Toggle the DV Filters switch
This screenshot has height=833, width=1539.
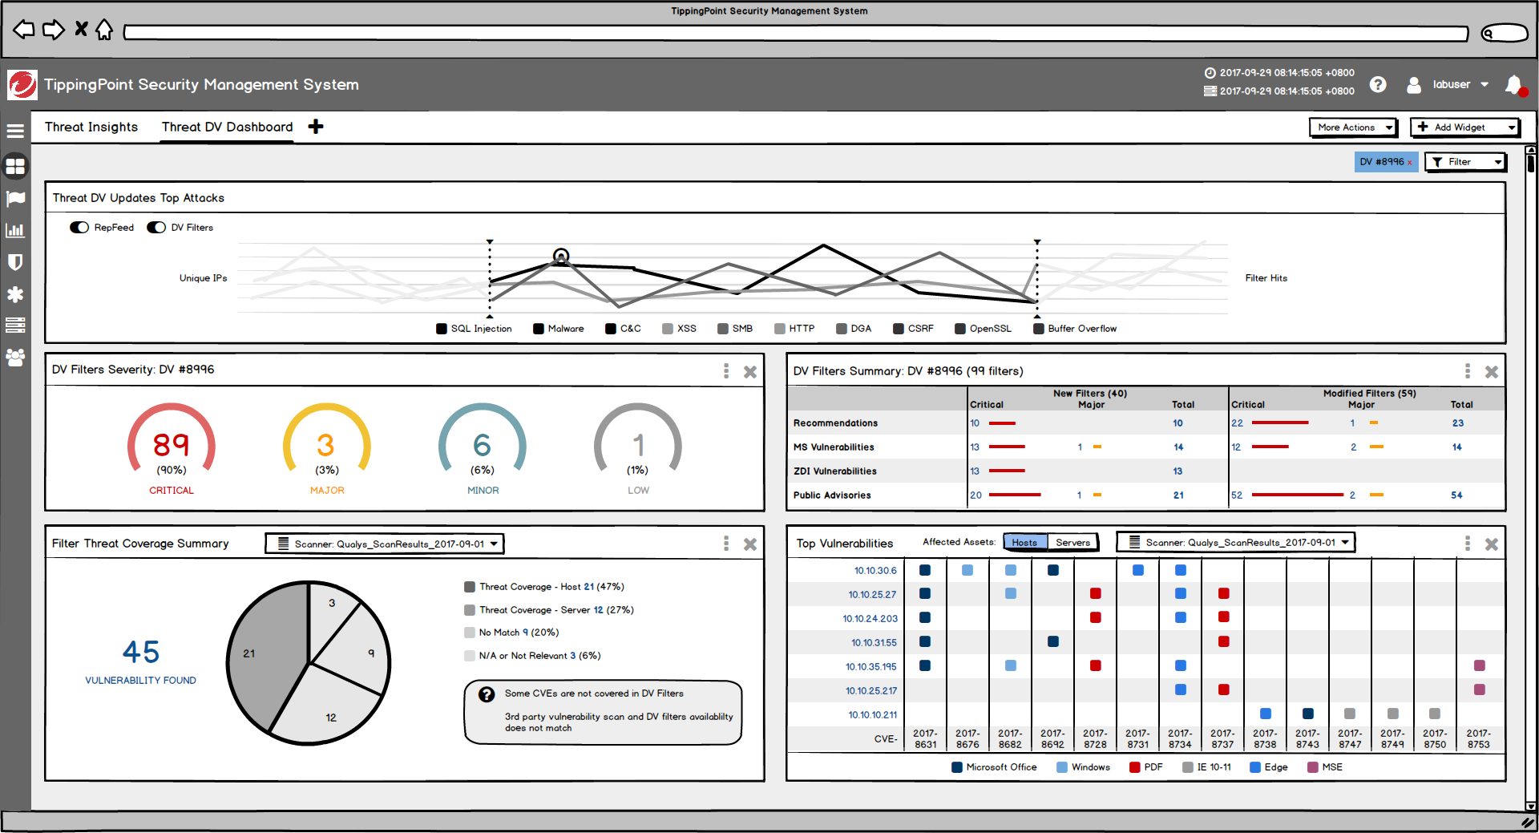tap(156, 228)
